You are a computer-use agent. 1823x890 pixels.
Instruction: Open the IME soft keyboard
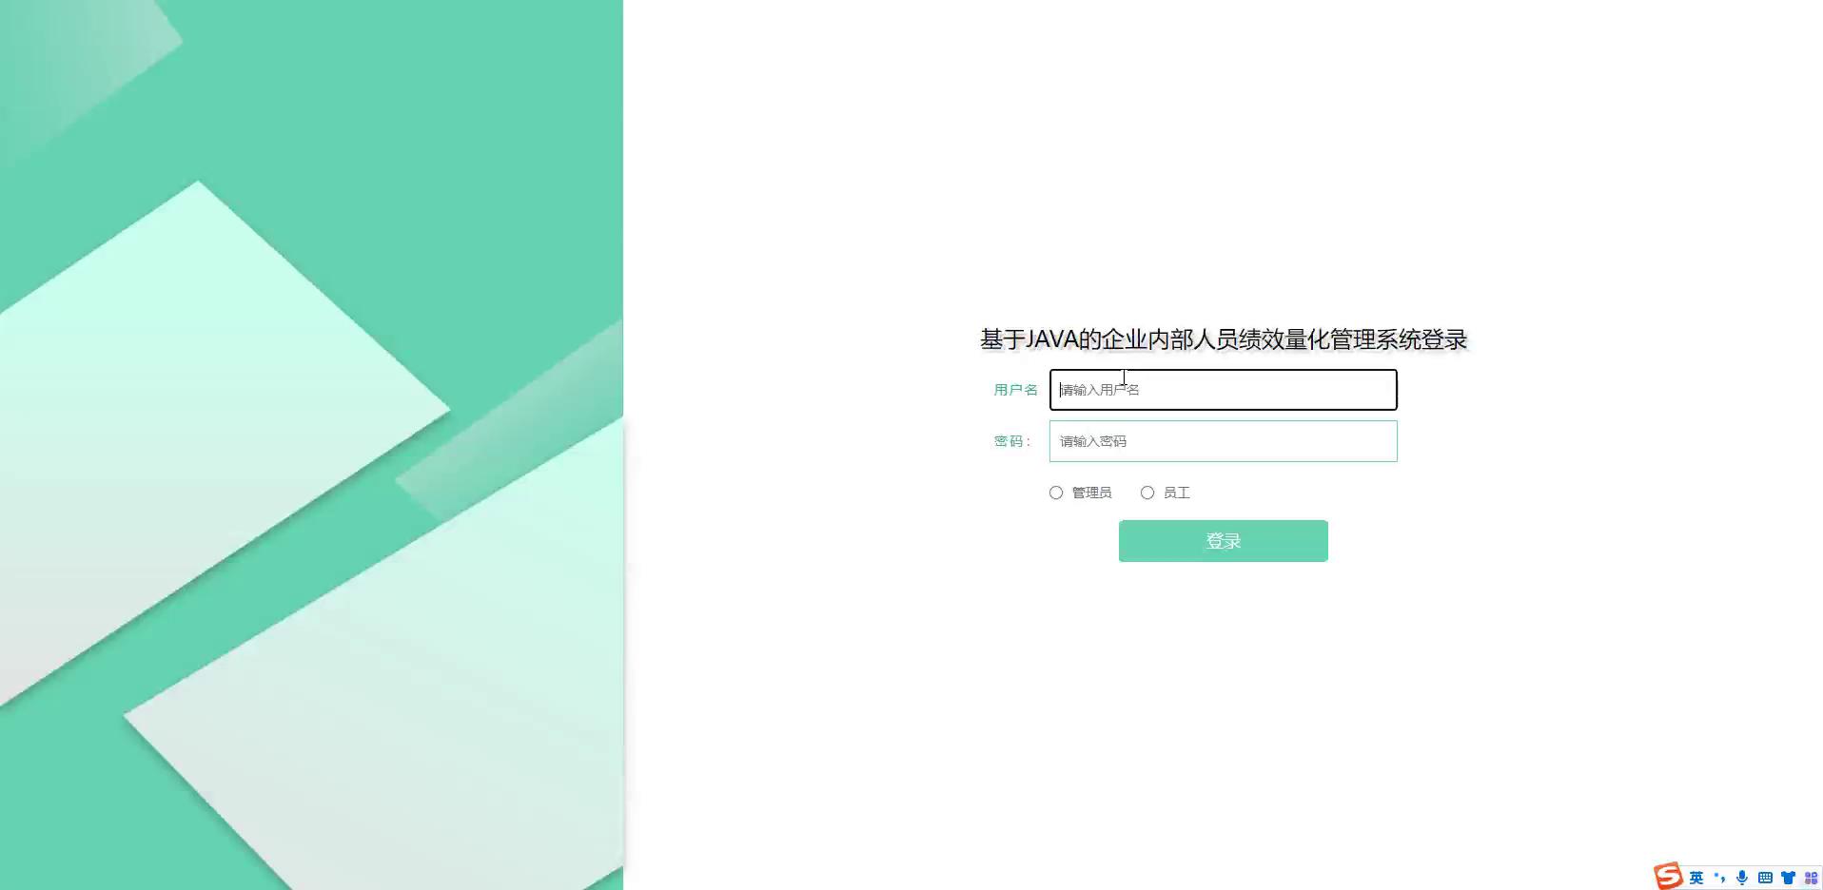(x=1765, y=878)
